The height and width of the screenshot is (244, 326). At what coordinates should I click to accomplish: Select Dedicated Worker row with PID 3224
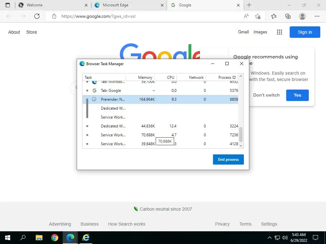click(160, 126)
